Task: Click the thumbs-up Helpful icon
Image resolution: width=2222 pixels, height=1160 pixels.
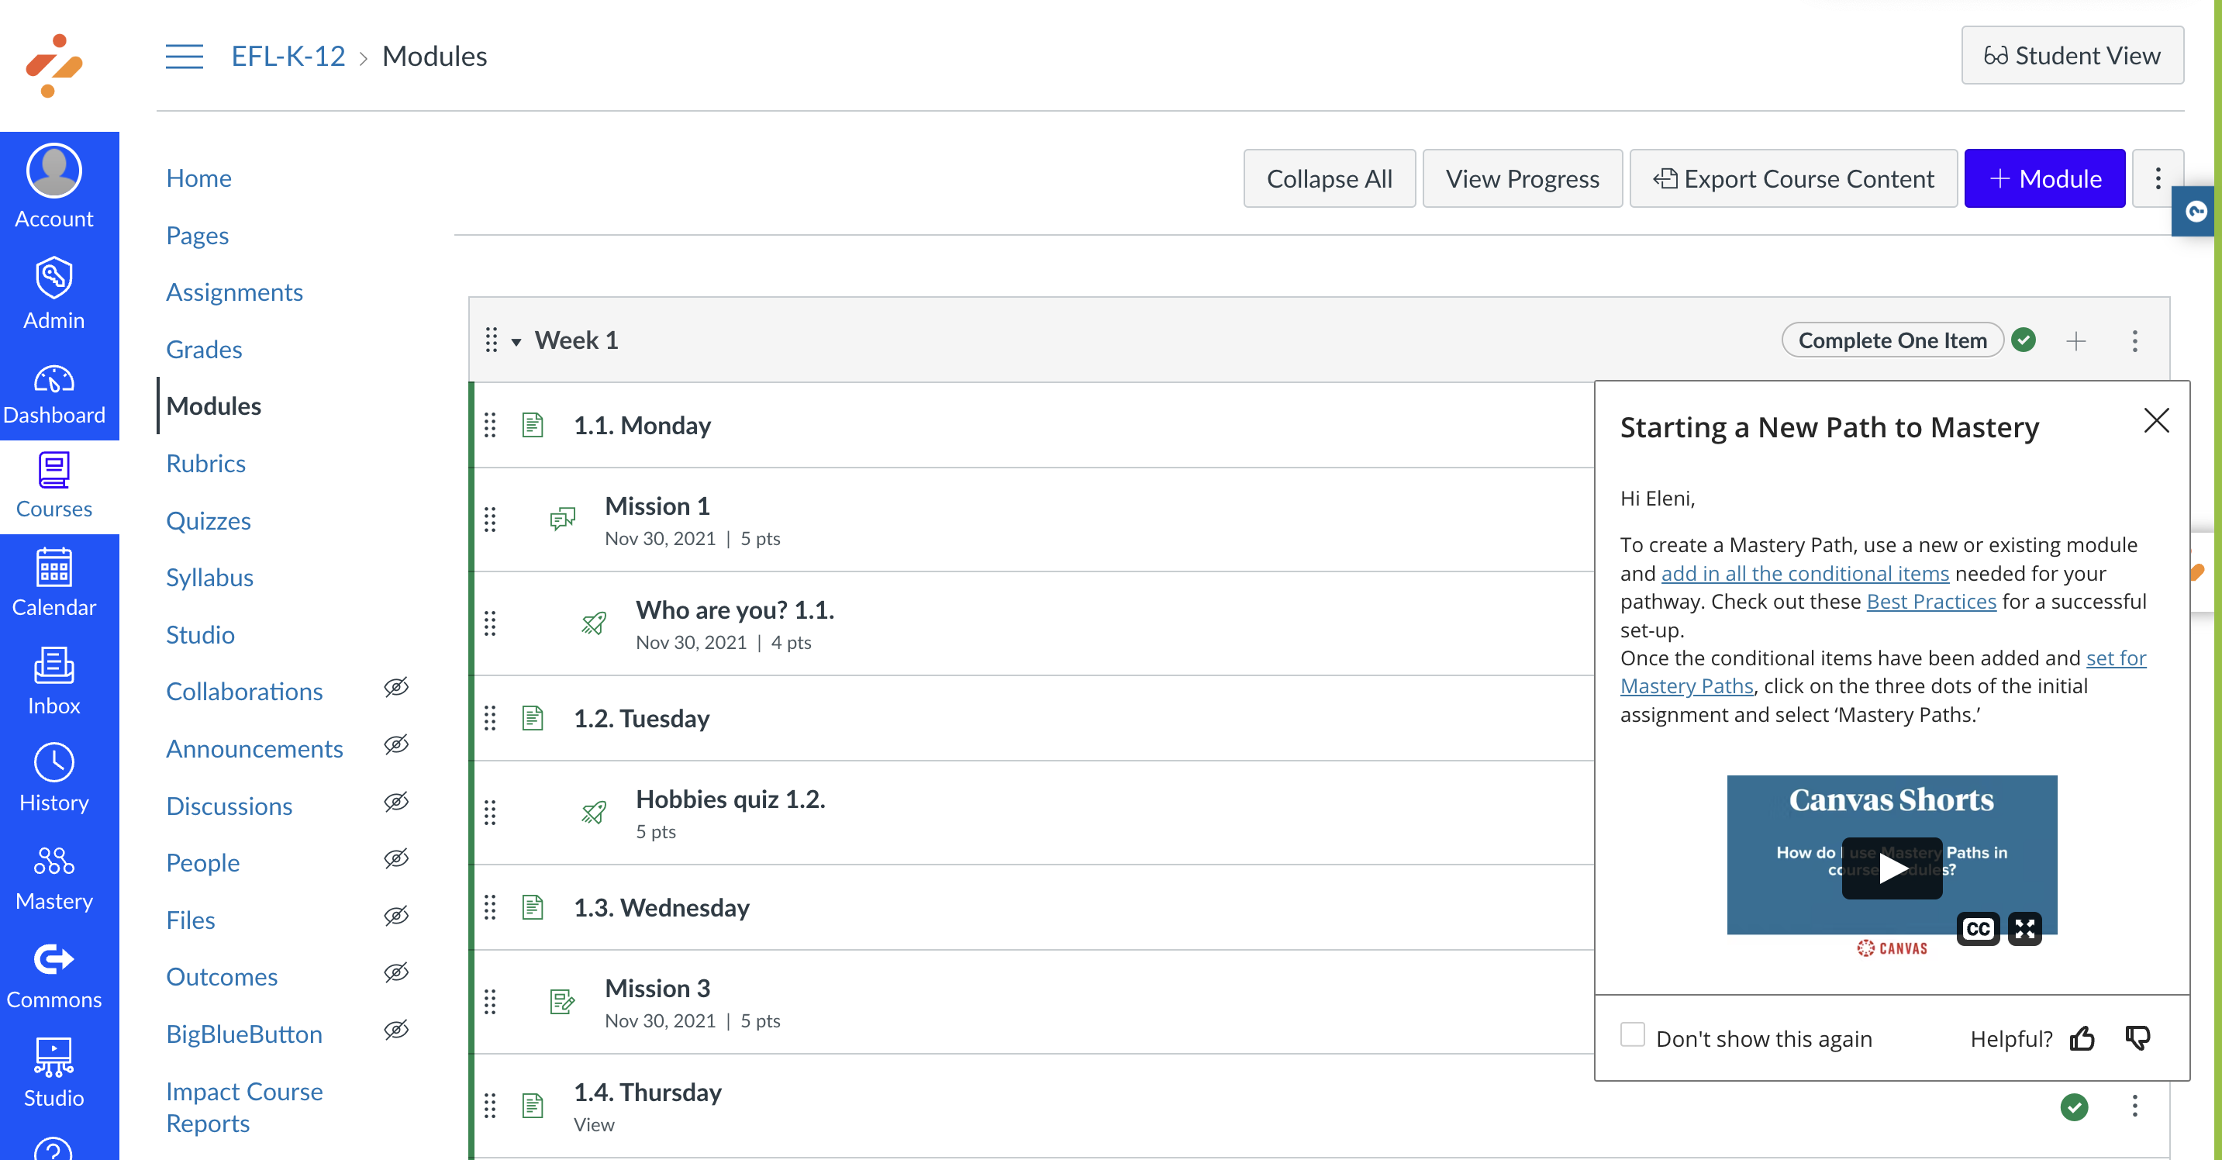Action: point(2082,1037)
